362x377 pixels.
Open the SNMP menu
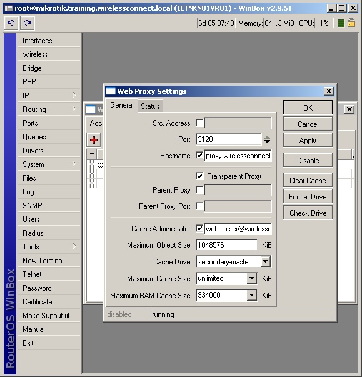pyautogui.click(x=49, y=206)
